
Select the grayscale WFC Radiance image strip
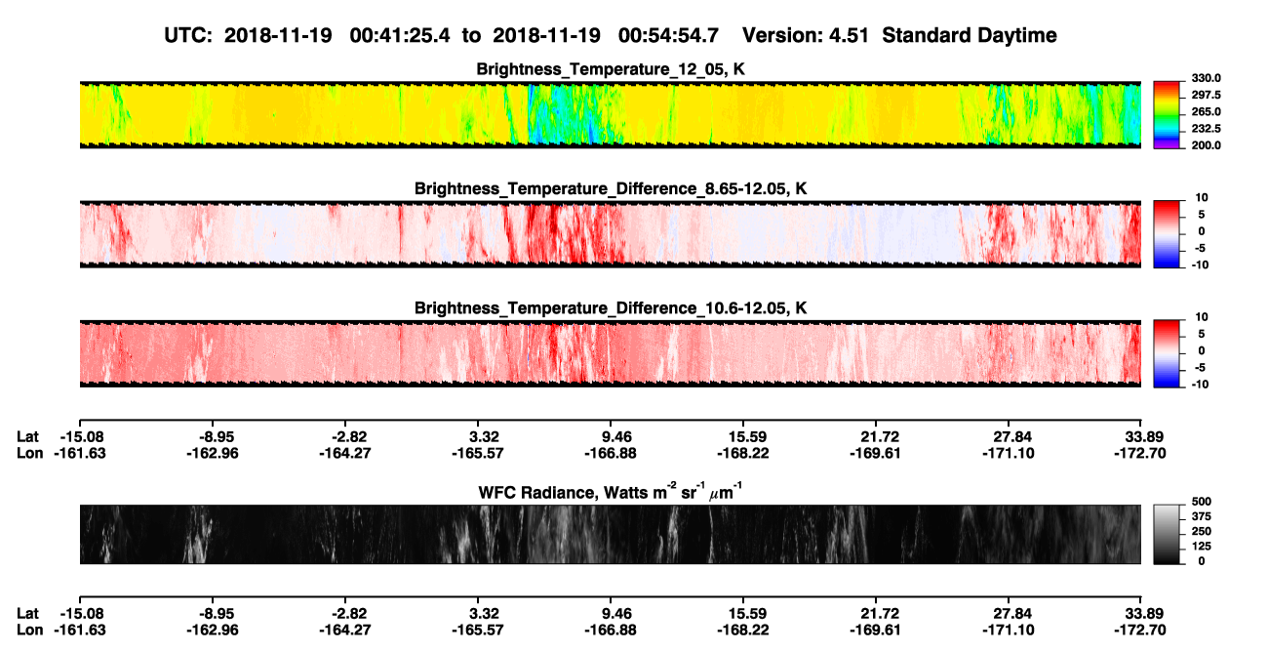coord(610,534)
